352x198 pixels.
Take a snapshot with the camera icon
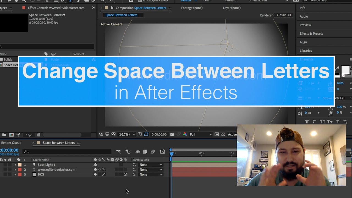172,134
